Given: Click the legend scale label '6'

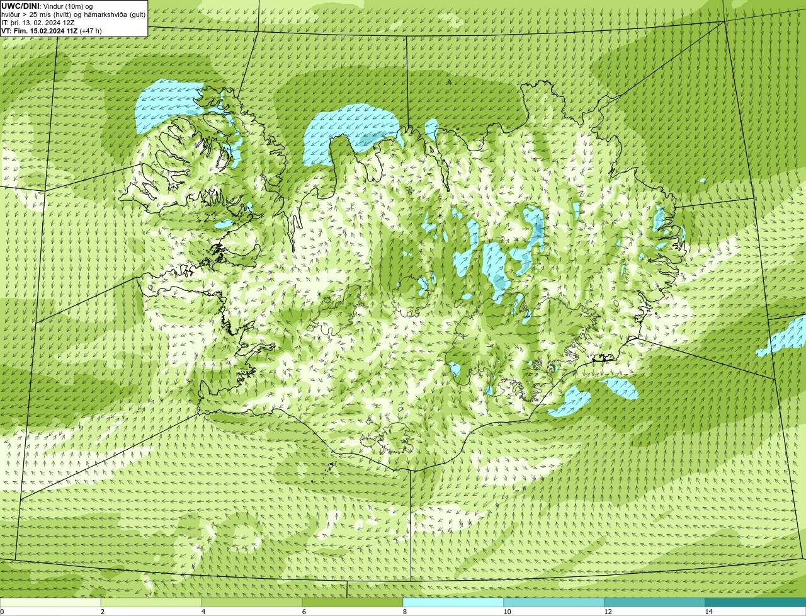Looking at the screenshot, I should [304, 612].
